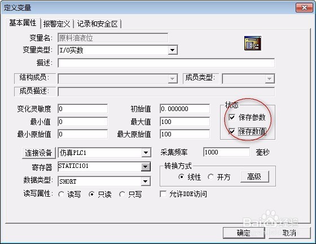Click into the 描述 input field
316x244 pixels.
point(166,63)
